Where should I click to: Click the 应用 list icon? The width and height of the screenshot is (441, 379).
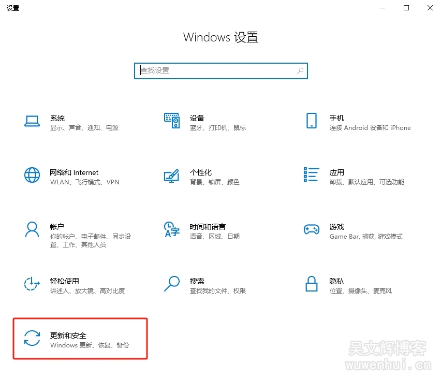tap(311, 175)
